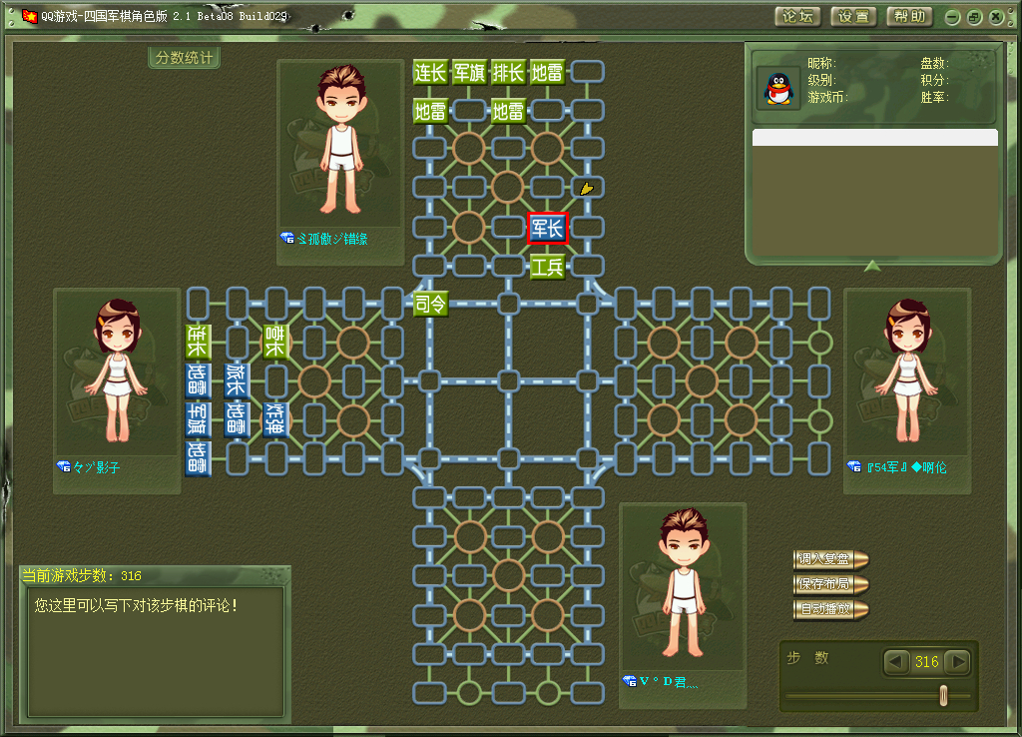Click diamond badge beside V°D君
1022x737 pixels.
pyautogui.click(x=629, y=681)
